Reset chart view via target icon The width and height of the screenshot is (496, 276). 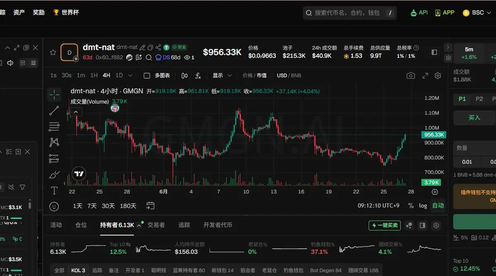pyautogui.click(x=434, y=192)
